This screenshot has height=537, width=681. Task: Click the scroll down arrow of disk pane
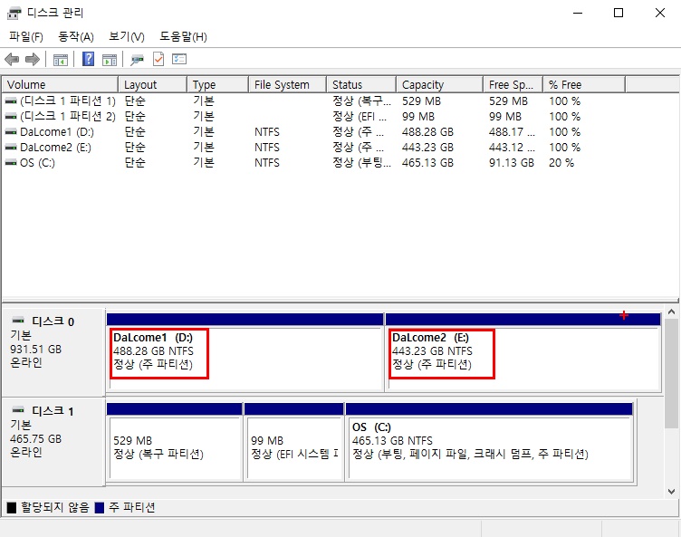click(x=671, y=492)
